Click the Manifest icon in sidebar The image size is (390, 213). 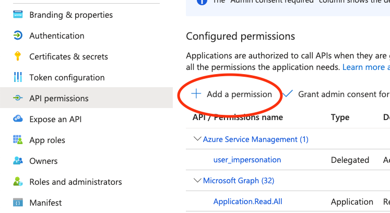18,203
